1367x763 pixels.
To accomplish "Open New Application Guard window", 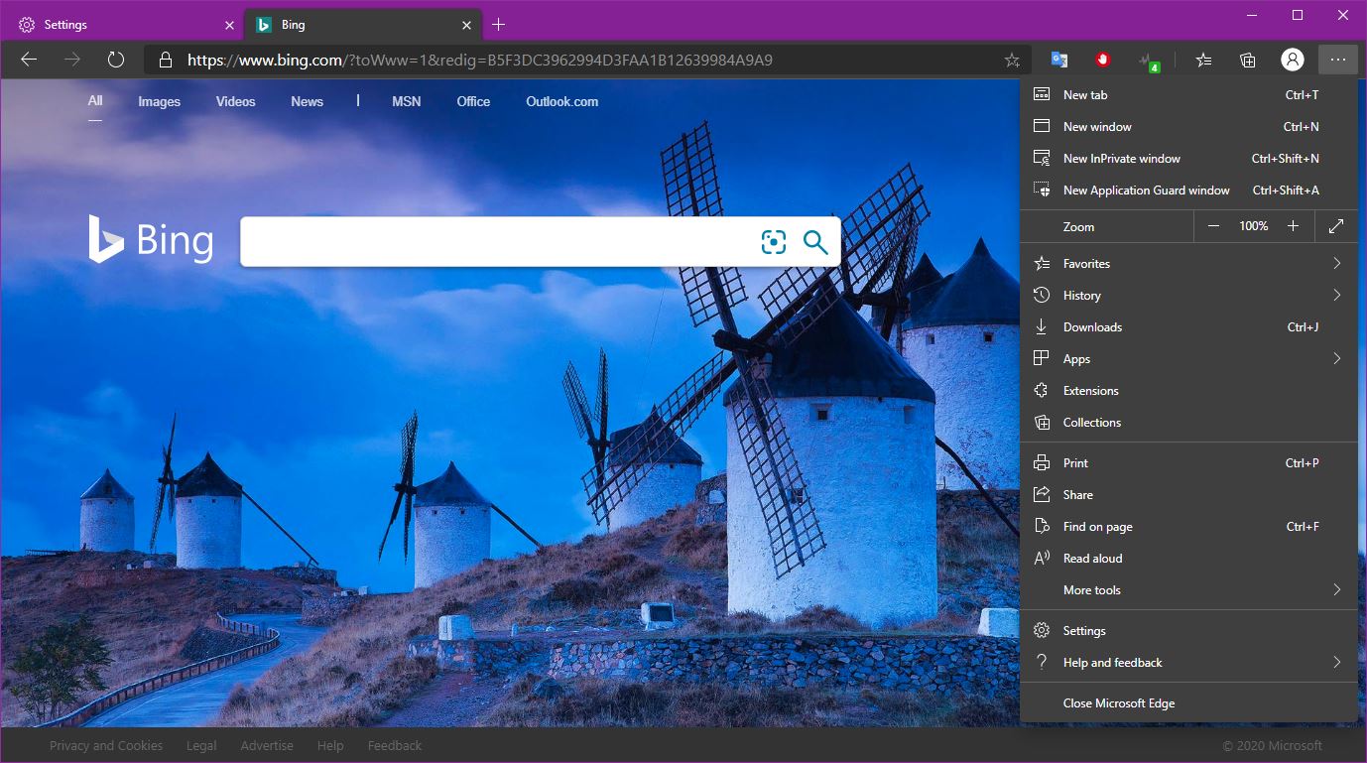I will 1188,191.
